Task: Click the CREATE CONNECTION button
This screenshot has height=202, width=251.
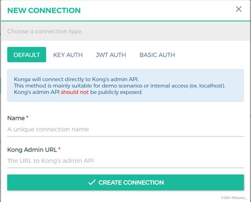Action: click(125, 182)
